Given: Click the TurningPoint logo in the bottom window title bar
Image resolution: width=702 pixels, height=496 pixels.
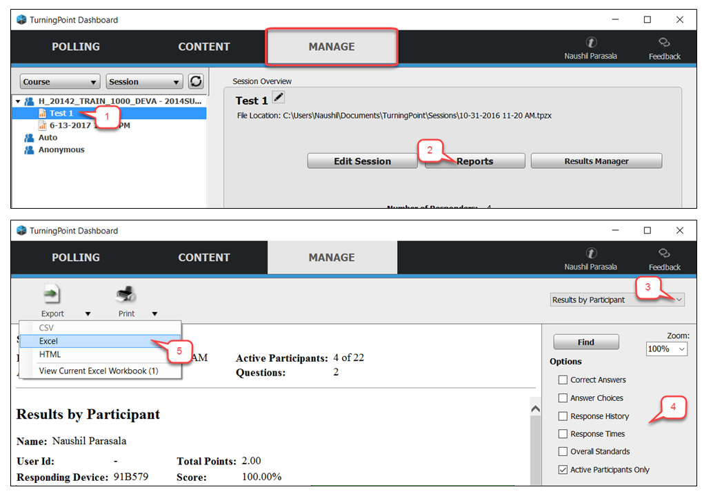Looking at the screenshot, I should [21, 230].
